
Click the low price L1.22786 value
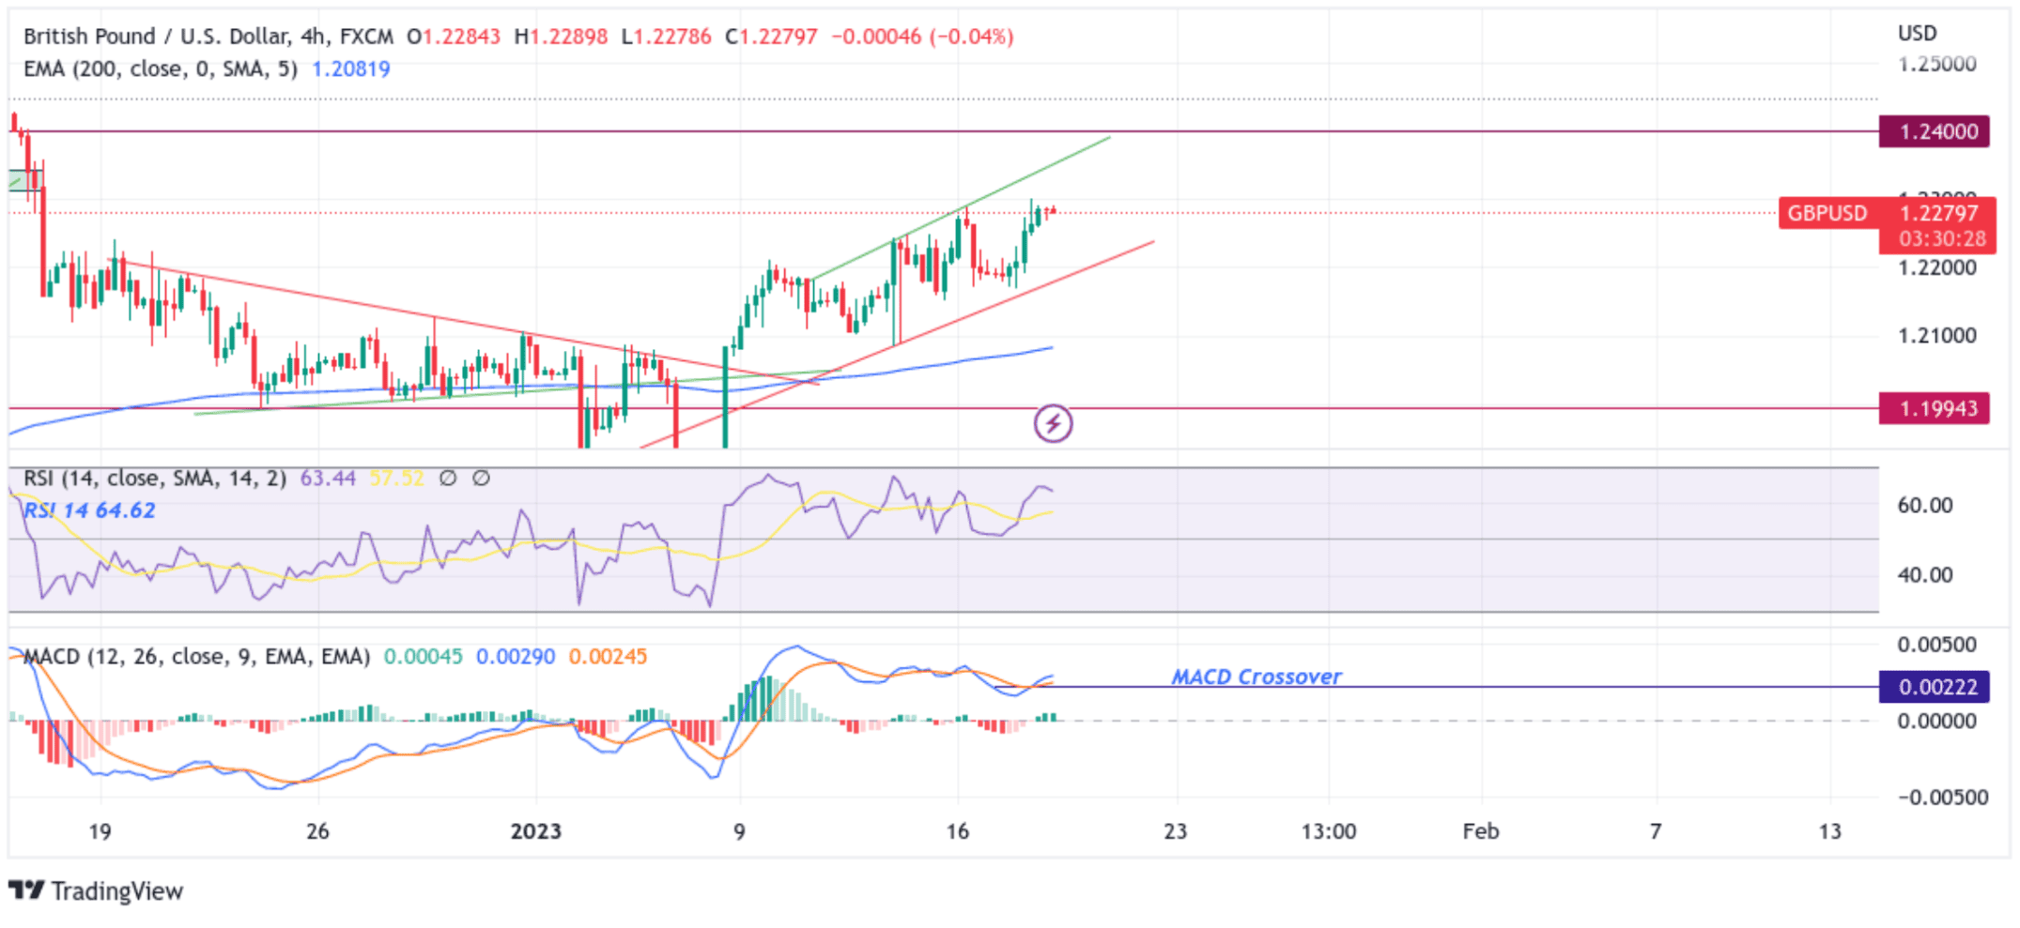click(666, 37)
